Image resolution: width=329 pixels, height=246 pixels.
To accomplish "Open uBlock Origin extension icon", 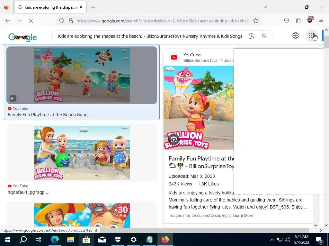I will click(310, 20).
